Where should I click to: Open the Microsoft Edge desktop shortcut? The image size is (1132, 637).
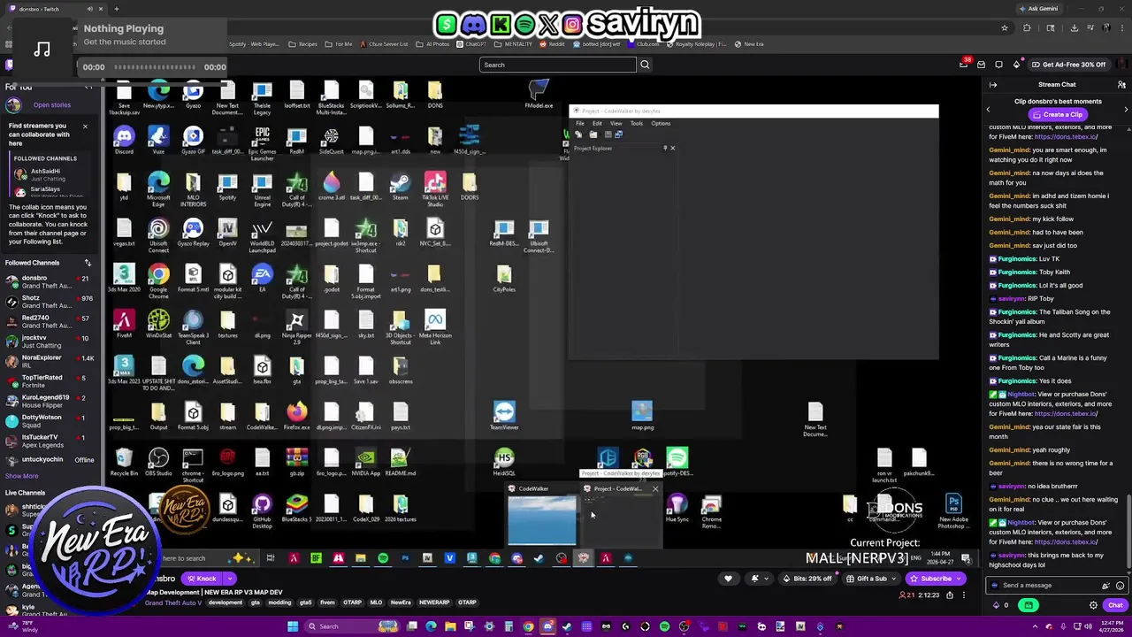[158, 189]
